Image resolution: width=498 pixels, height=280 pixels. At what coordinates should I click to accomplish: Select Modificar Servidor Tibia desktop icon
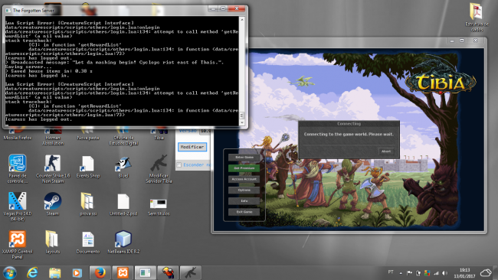[x=159, y=169]
